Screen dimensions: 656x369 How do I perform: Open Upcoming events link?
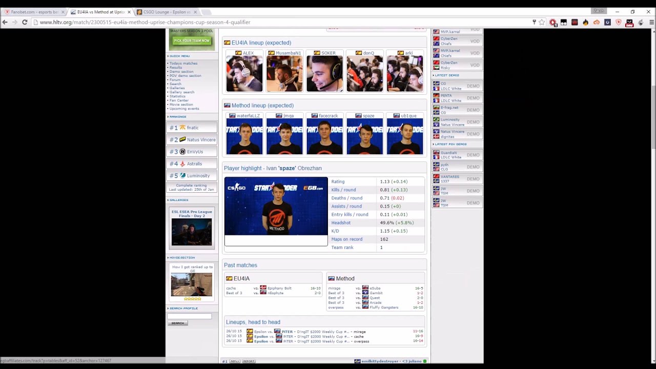184,108
